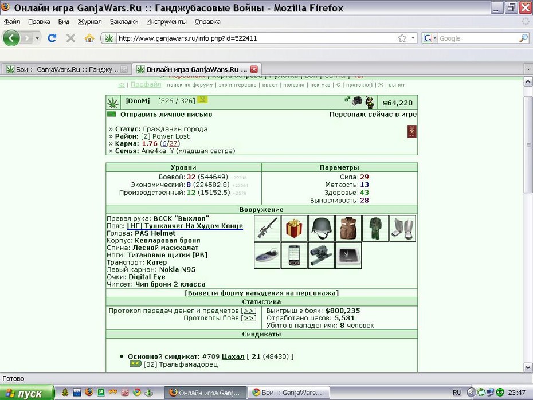The image size is (533, 400).
Task: Click the speedboat transport thumbnail
Action: pos(267,256)
